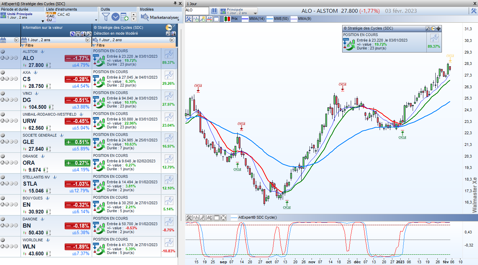
Task: Toggle the grey circle marker for BOUYGUES row
Action: tap(3, 198)
